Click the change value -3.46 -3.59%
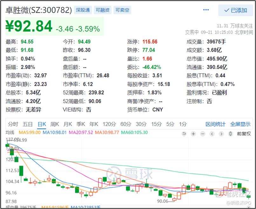The height and width of the screenshot is (209, 256). (78, 29)
